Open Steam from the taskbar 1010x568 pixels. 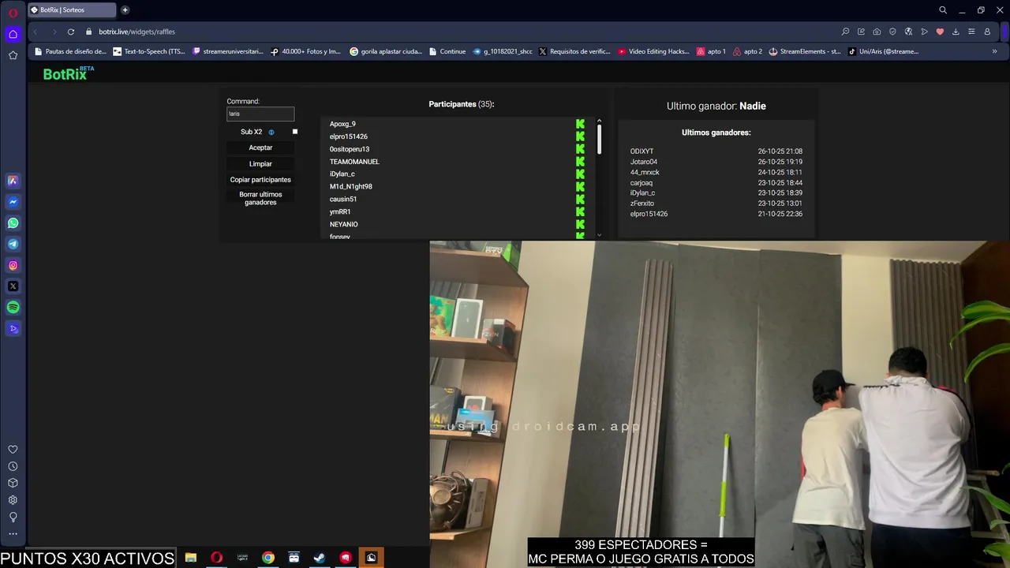320,558
